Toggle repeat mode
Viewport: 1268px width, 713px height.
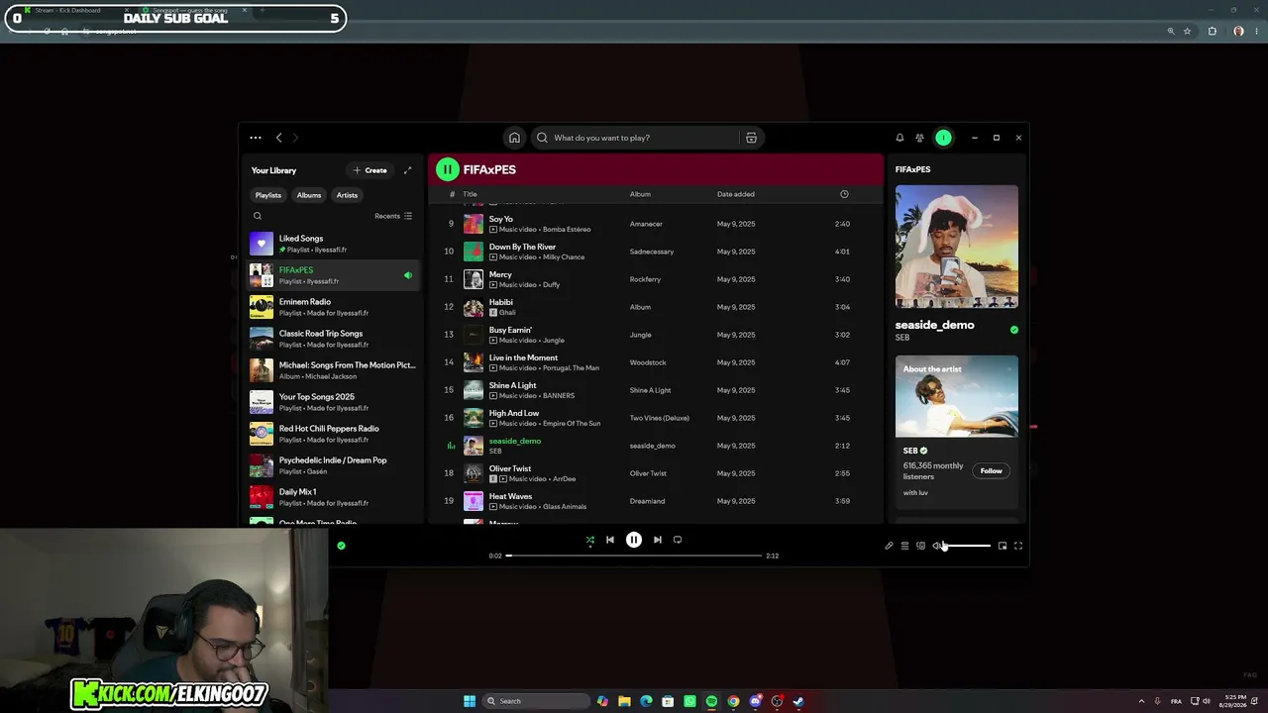678,540
